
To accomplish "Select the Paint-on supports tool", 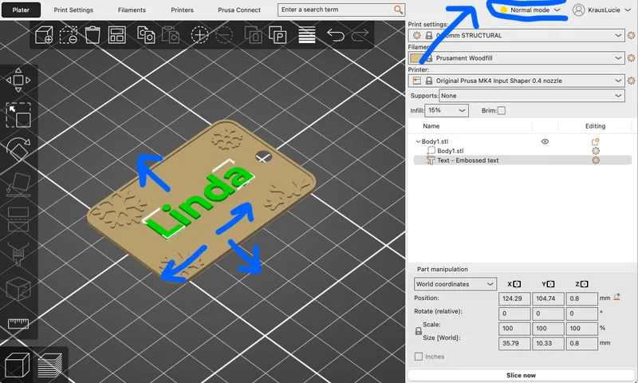I will [x=18, y=255].
